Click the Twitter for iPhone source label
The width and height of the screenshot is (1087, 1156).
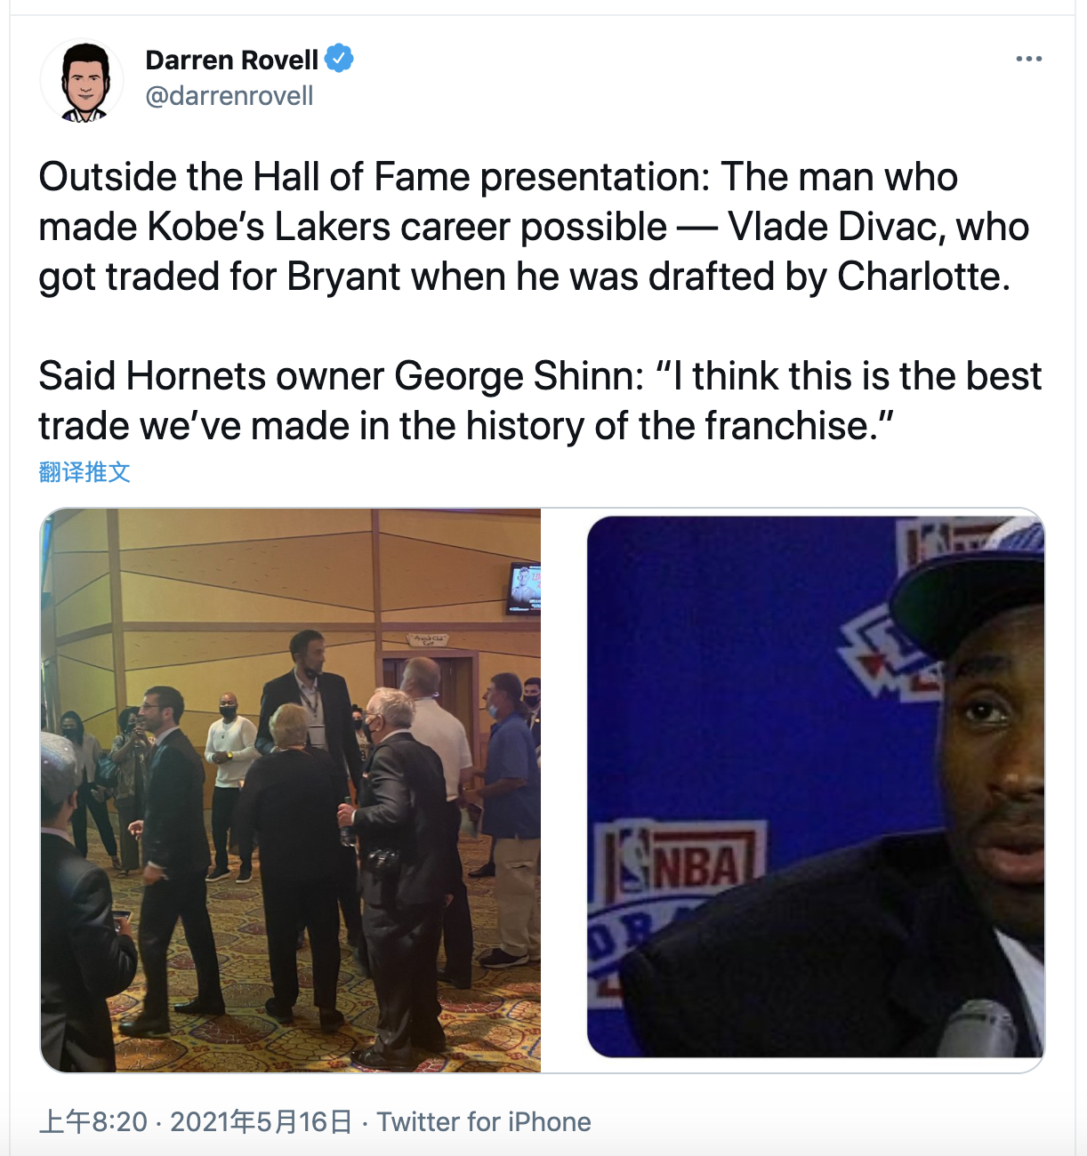pyautogui.click(x=484, y=1121)
